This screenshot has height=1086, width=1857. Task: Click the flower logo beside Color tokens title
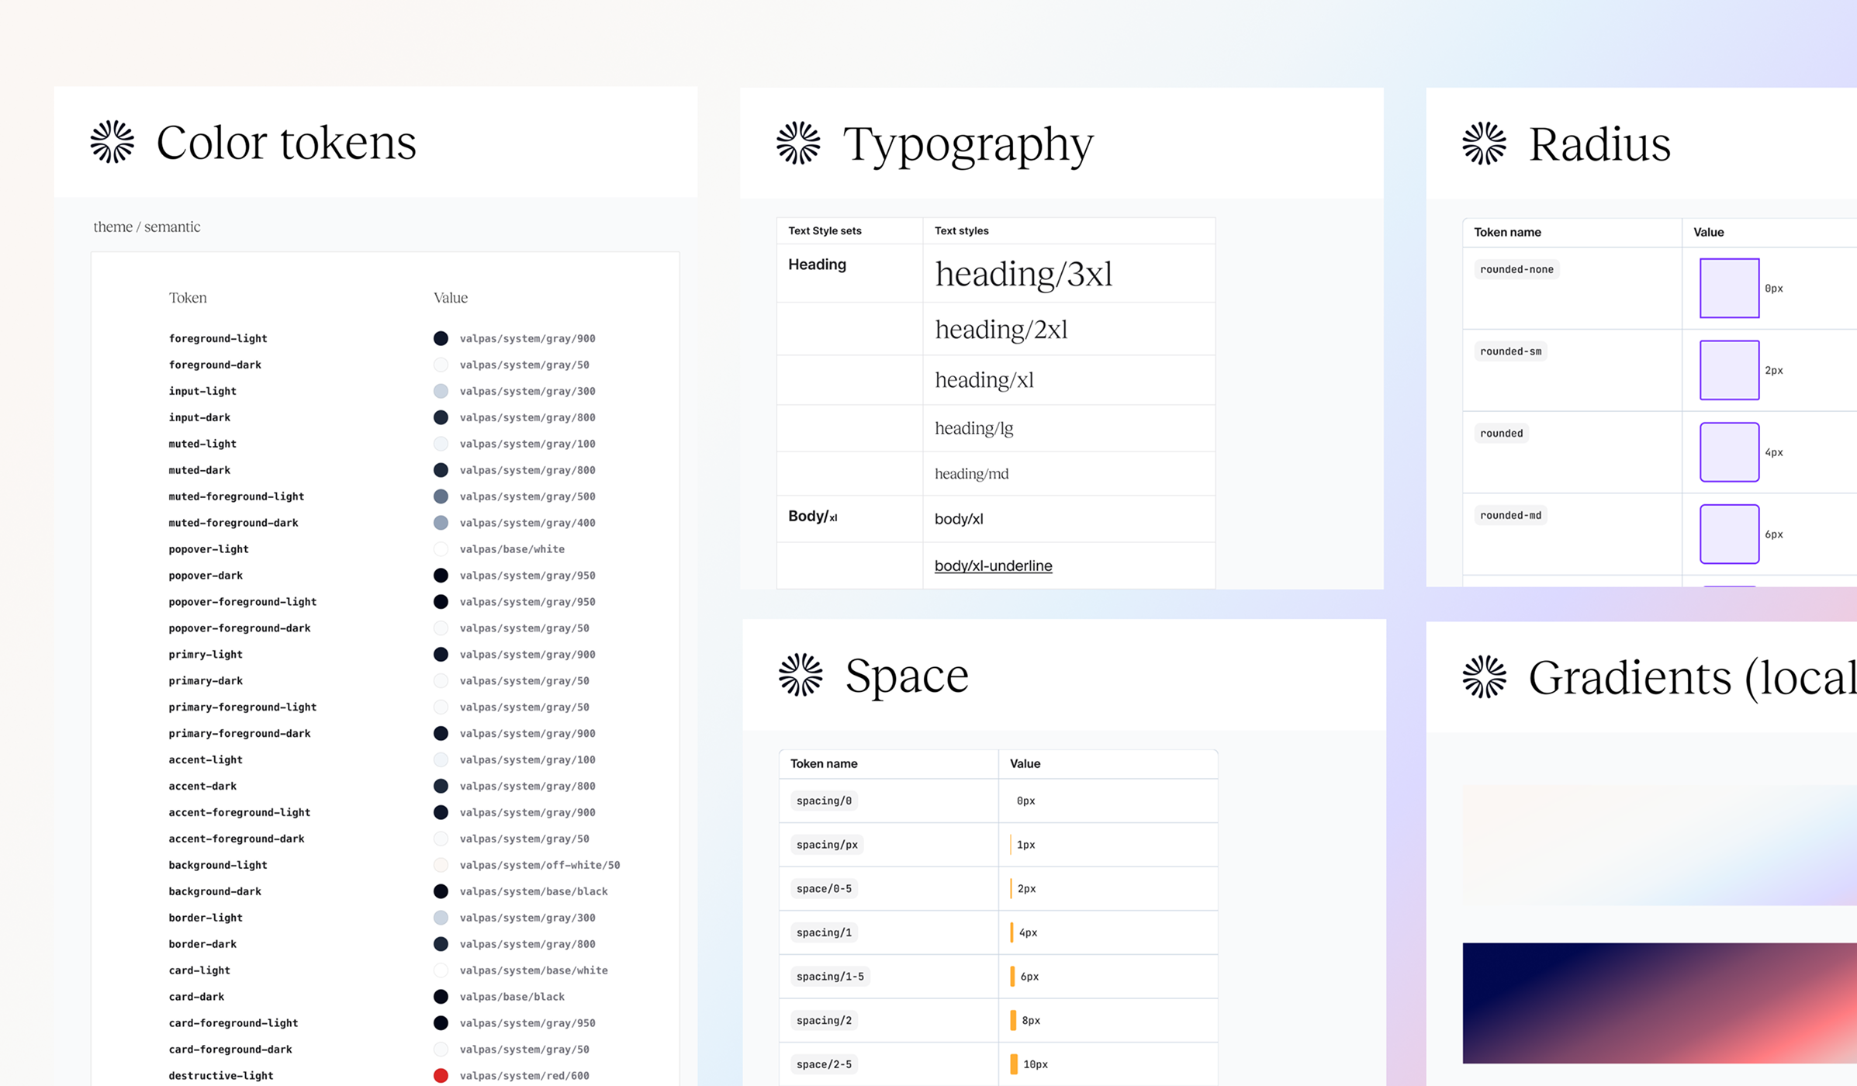point(112,142)
